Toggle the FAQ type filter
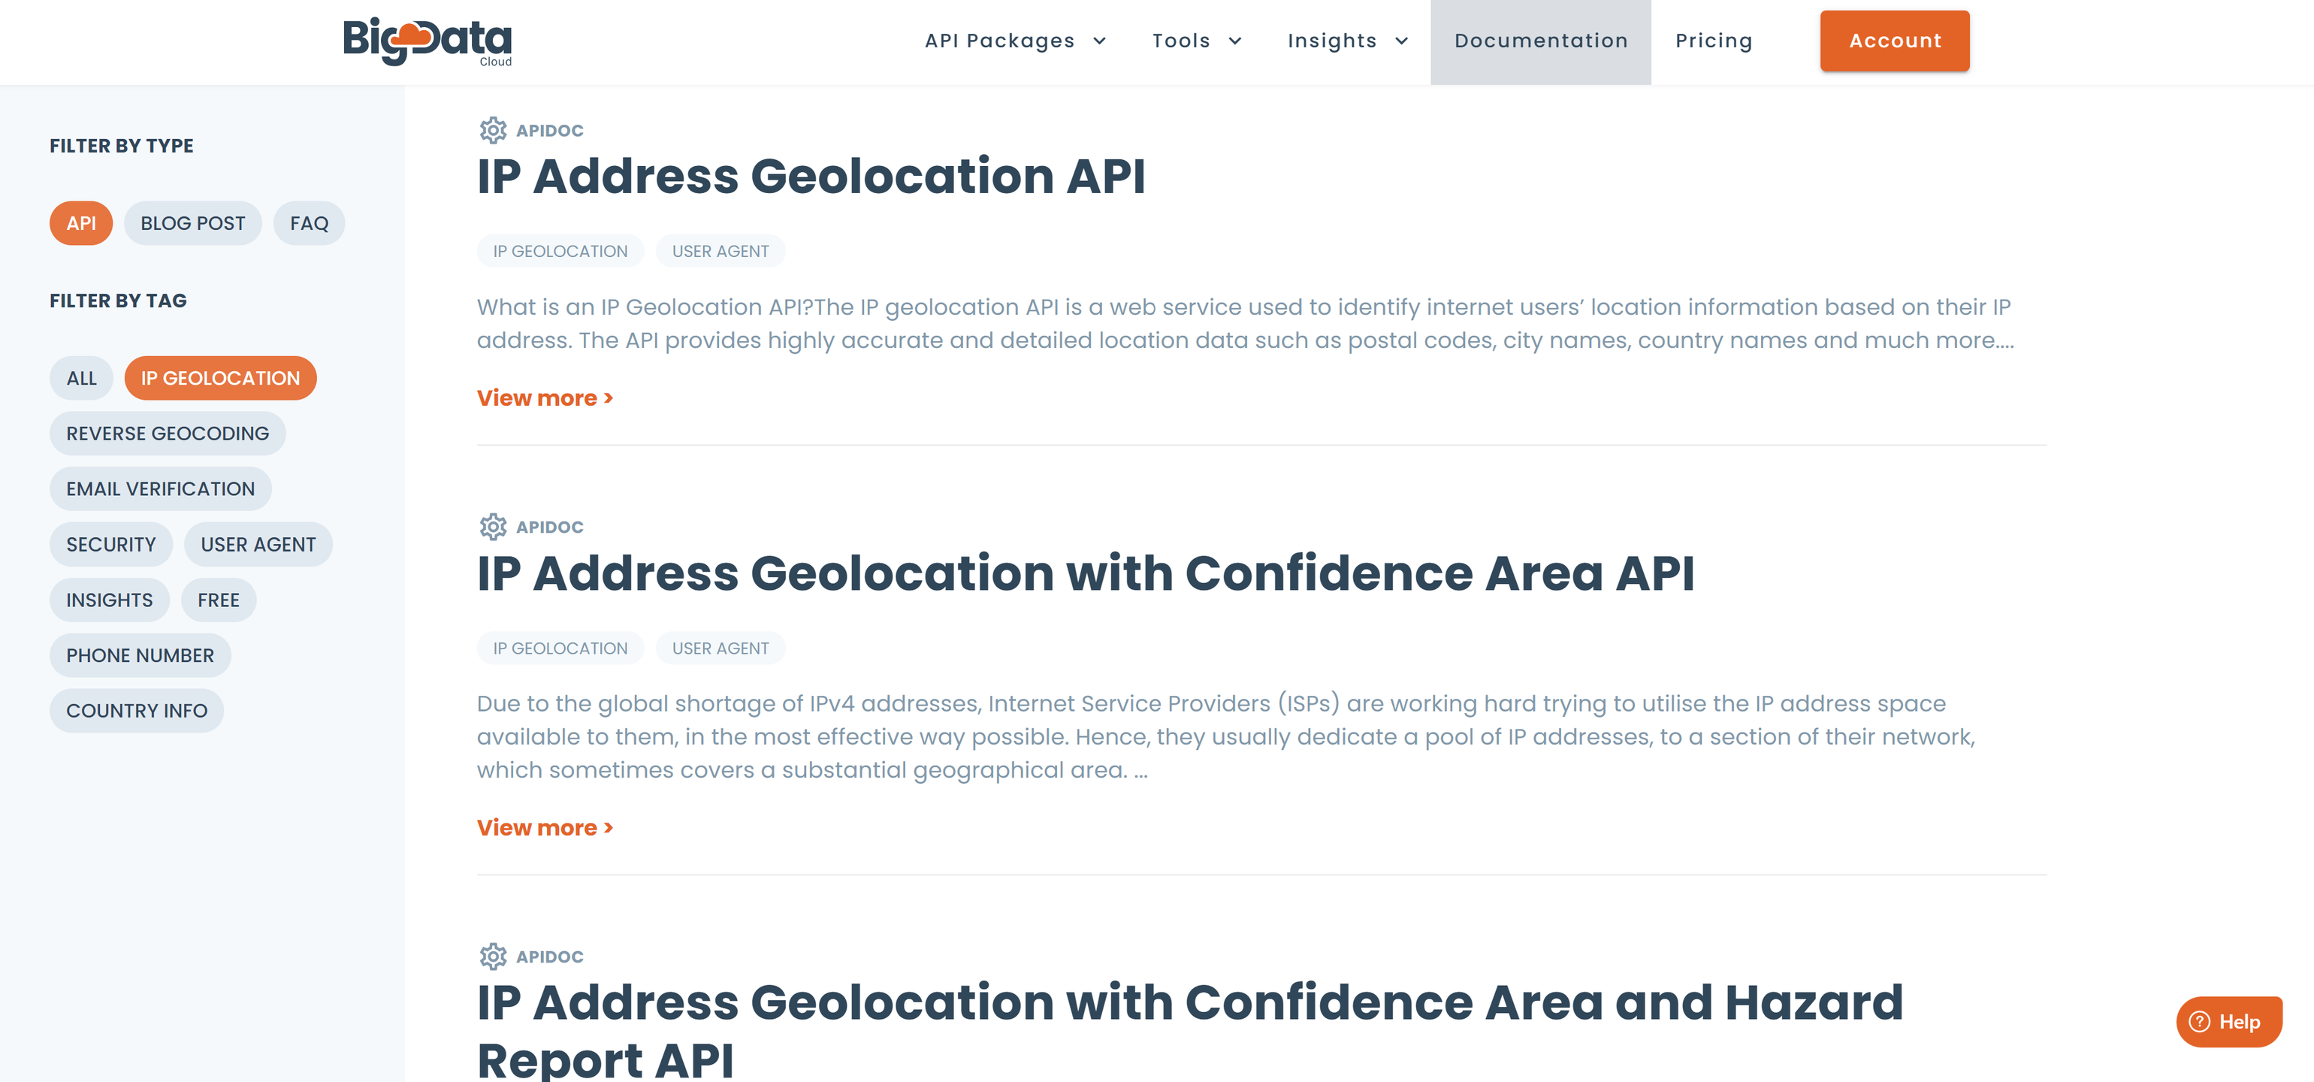Image resolution: width=2314 pixels, height=1082 pixels. coord(309,223)
